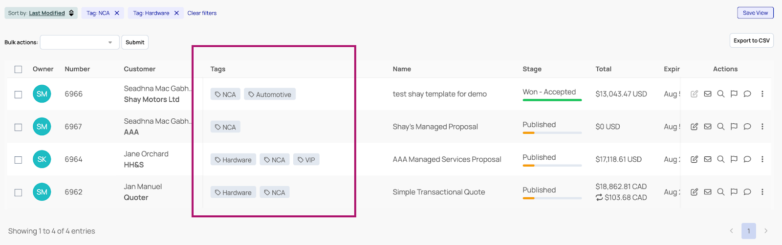Select the checkbox for quote 6966

click(x=18, y=94)
